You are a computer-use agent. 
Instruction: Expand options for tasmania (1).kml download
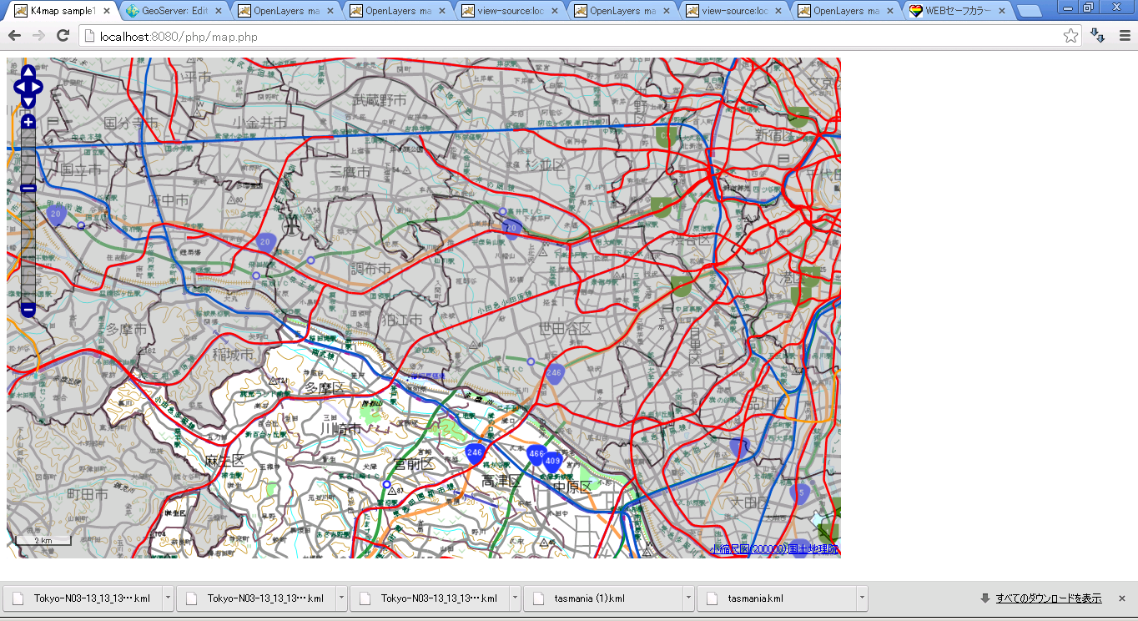click(x=688, y=598)
